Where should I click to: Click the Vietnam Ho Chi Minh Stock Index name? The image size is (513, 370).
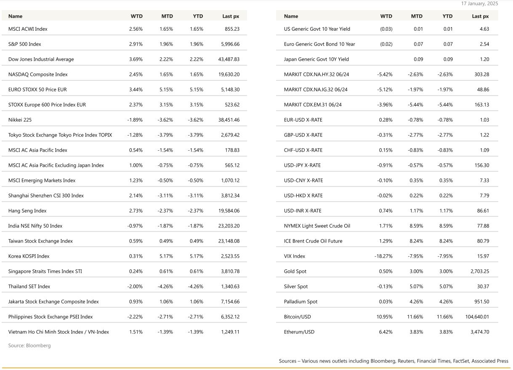pos(58,332)
